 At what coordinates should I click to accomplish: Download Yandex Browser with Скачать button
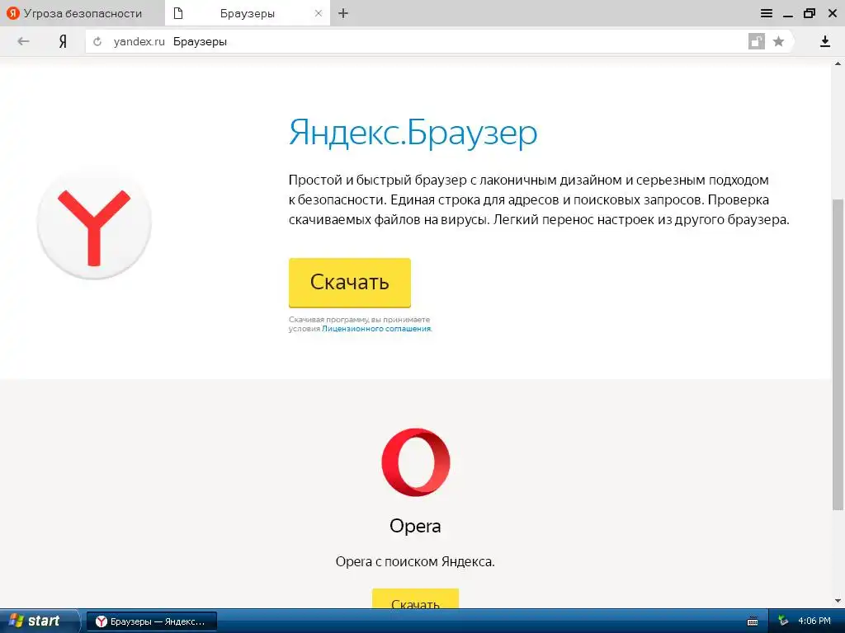(350, 283)
